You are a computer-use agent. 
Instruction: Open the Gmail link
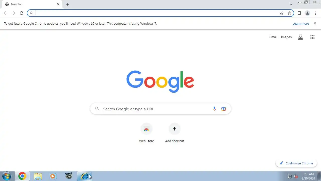click(273, 37)
